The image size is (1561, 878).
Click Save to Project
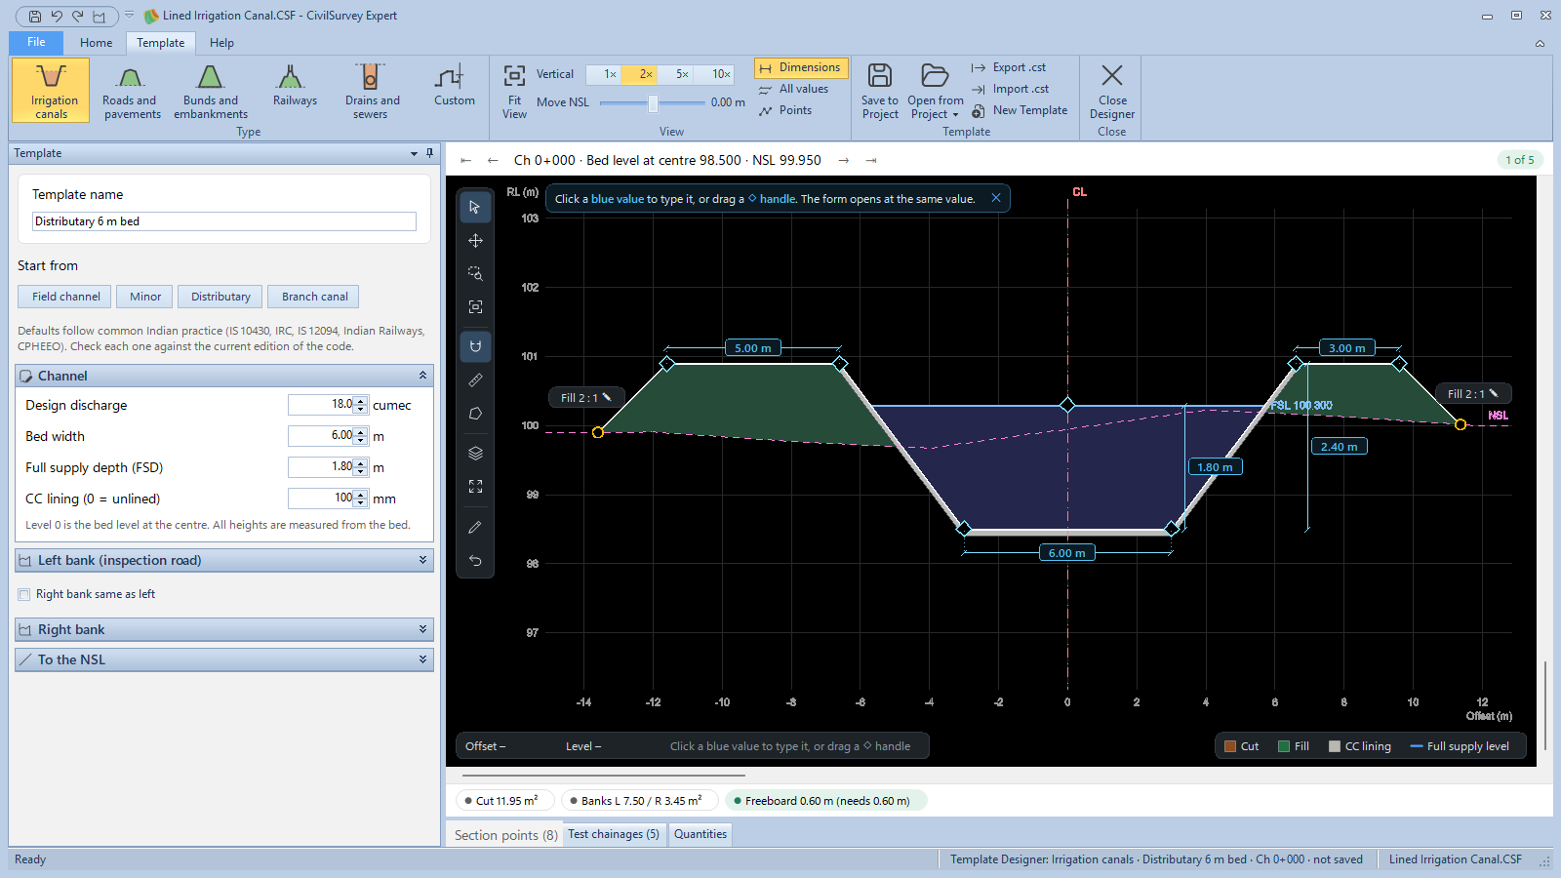(880, 92)
